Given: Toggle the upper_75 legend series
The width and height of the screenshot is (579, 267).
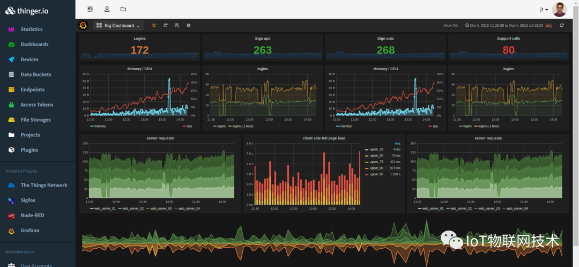Looking at the screenshot, I should [377, 162].
